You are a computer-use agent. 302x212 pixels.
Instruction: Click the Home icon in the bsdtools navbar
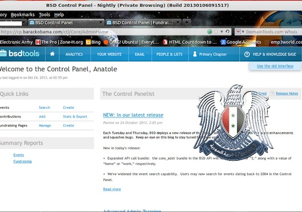pyautogui.click(x=52, y=54)
